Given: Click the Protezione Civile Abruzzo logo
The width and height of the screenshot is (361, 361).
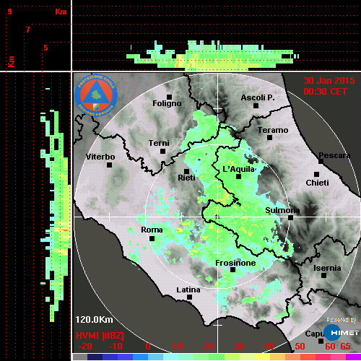Looking at the screenshot, I should [96, 95].
